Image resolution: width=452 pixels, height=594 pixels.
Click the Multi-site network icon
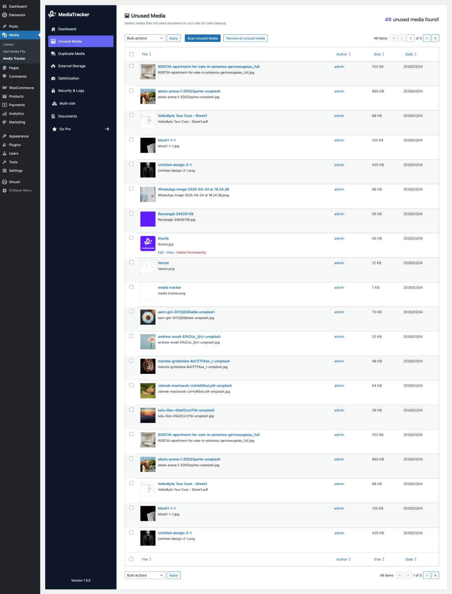pyautogui.click(x=54, y=103)
